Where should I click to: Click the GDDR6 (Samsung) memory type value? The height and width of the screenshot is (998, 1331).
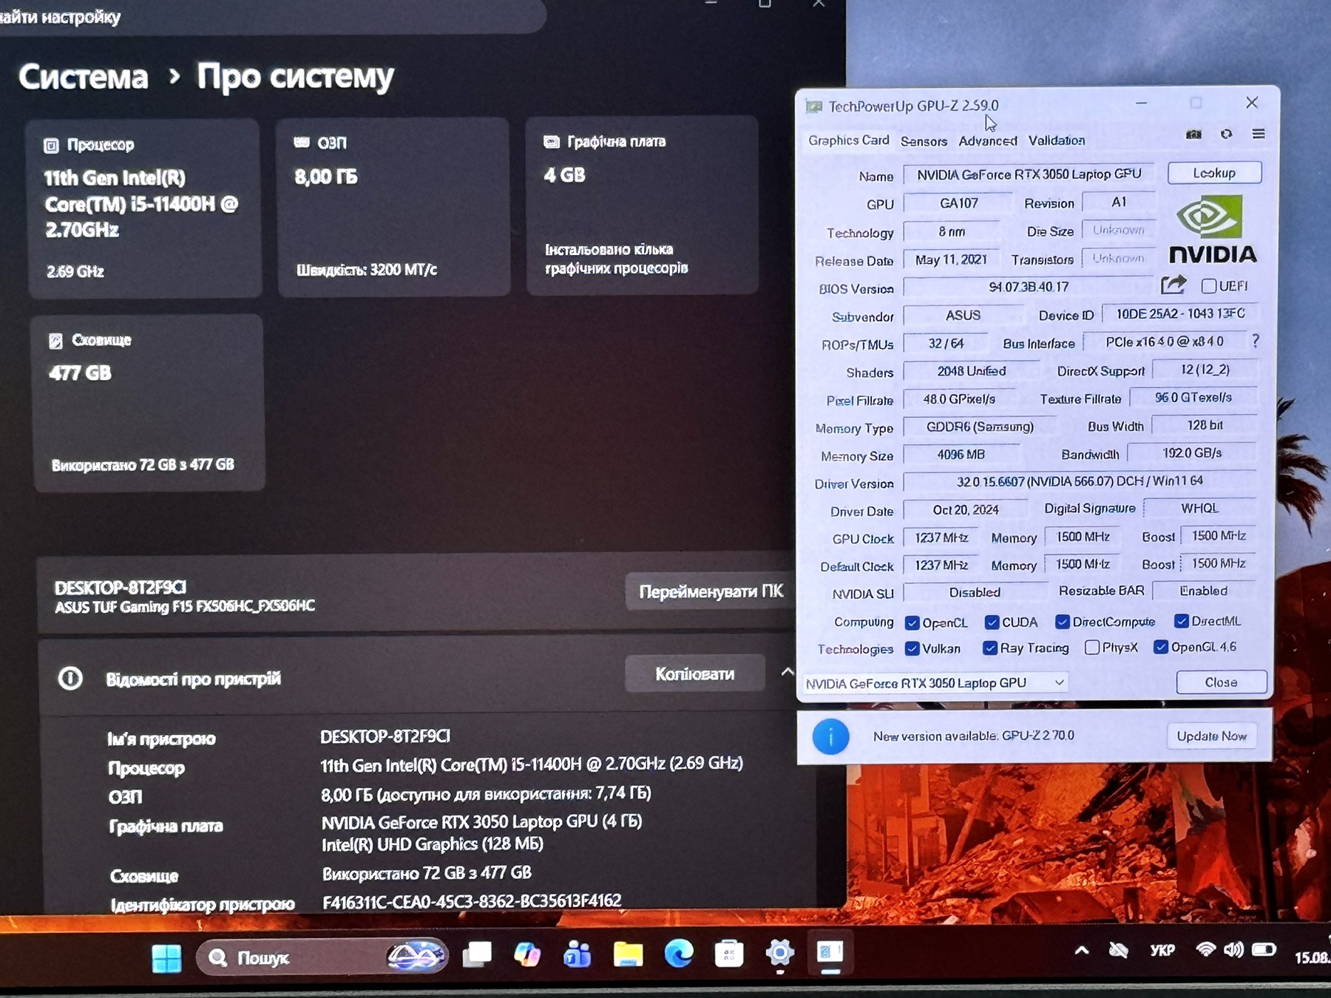(980, 427)
